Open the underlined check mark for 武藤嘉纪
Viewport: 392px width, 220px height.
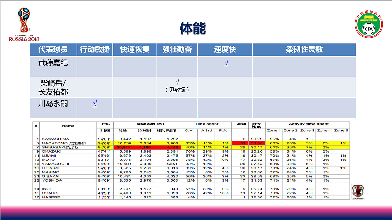pyautogui.click(x=226, y=63)
